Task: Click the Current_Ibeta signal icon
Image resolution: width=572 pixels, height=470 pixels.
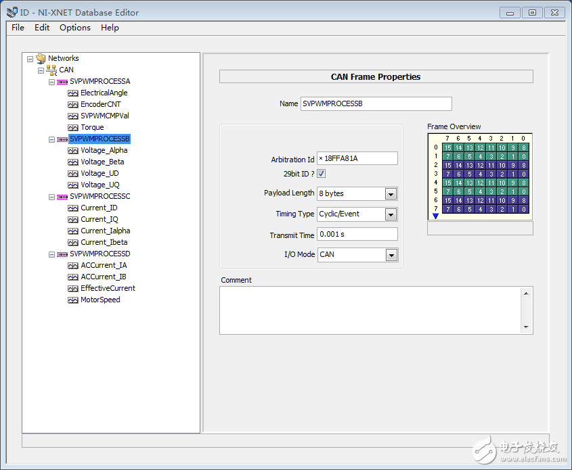Action: pyautogui.click(x=73, y=243)
